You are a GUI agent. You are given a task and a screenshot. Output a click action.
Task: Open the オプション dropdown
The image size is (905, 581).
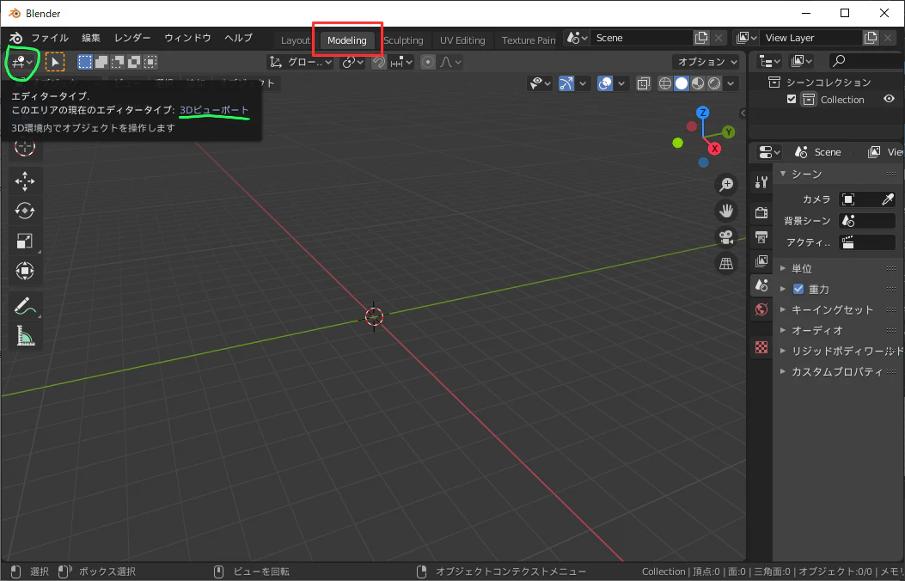coord(706,62)
